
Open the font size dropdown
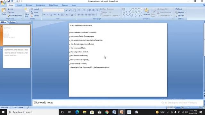click(x=63, y=10)
